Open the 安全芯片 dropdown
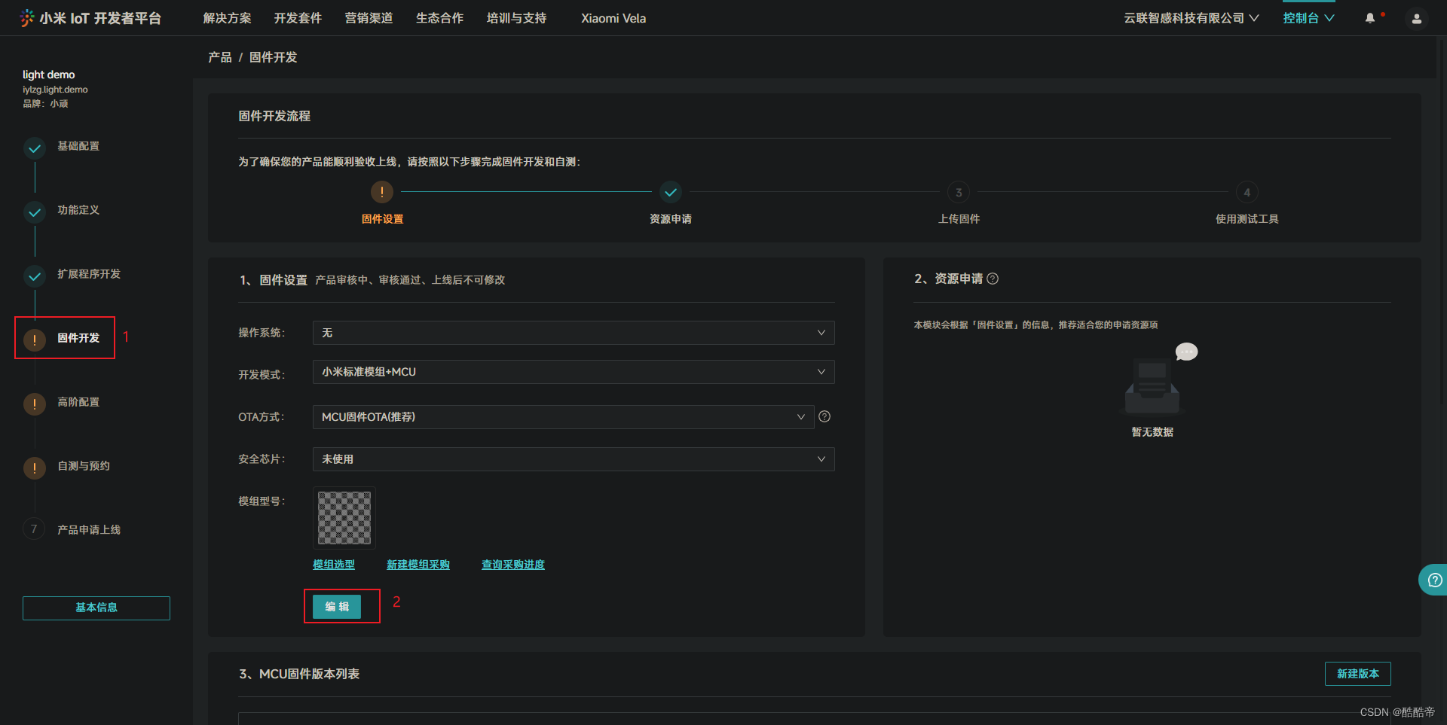This screenshot has height=725, width=1447. (574, 459)
